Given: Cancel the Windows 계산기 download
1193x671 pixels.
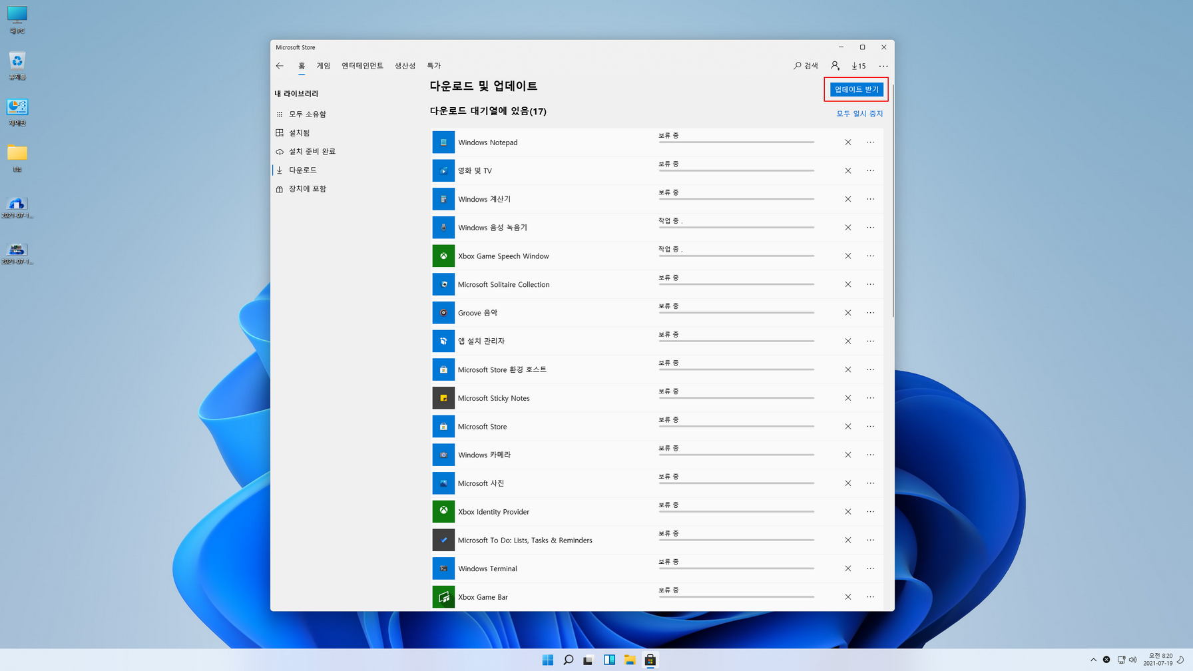Looking at the screenshot, I should 848,199.
